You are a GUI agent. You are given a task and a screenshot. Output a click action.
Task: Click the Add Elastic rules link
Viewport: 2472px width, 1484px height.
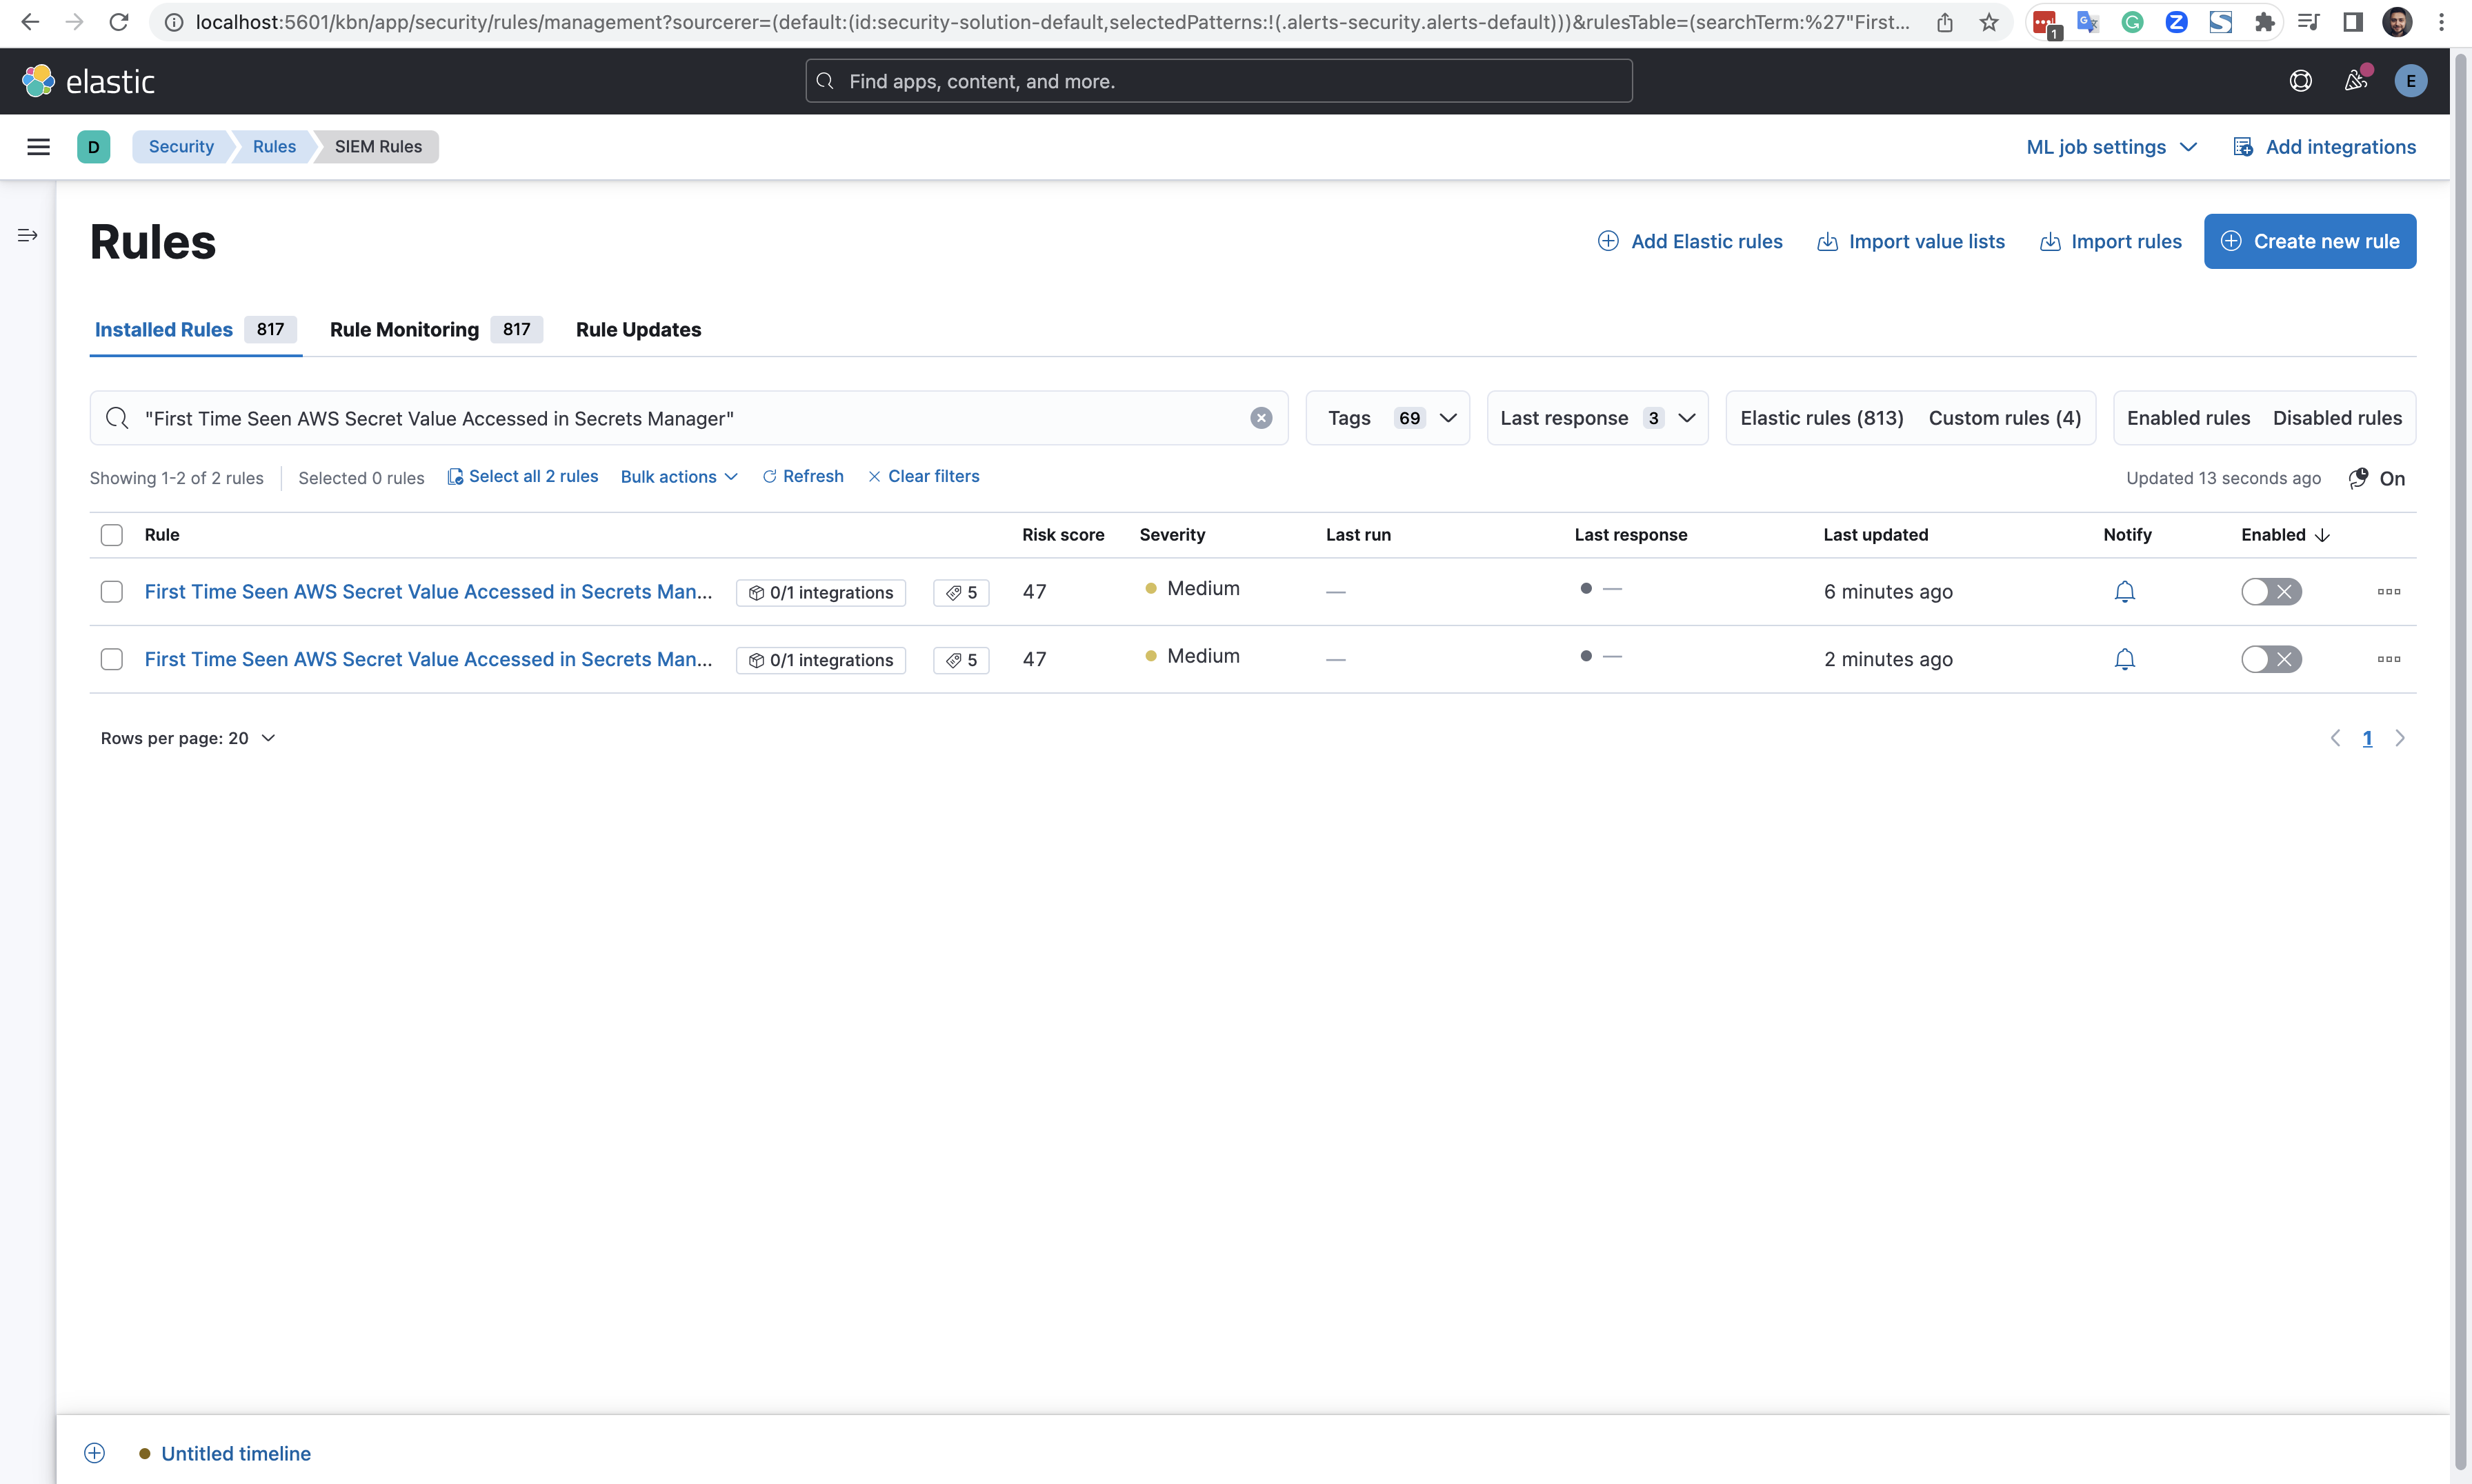(x=1689, y=241)
